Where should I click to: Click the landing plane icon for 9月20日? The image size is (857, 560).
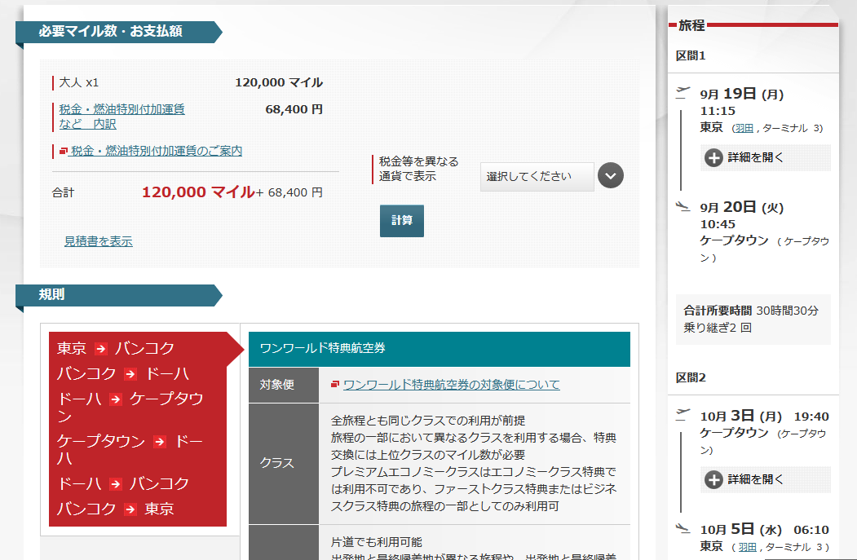point(683,206)
